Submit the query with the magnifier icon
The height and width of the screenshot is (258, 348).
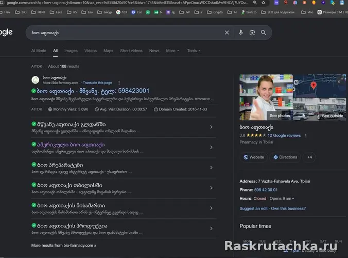264,33
